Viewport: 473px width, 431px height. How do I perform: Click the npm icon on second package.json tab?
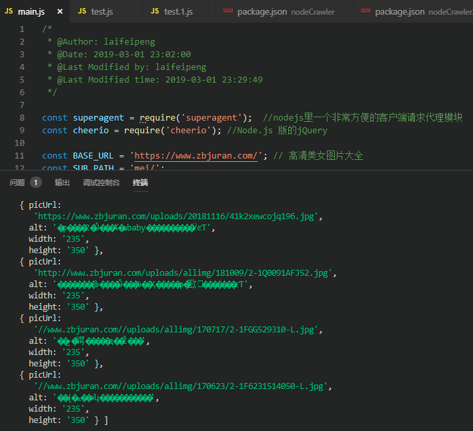coord(366,11)
